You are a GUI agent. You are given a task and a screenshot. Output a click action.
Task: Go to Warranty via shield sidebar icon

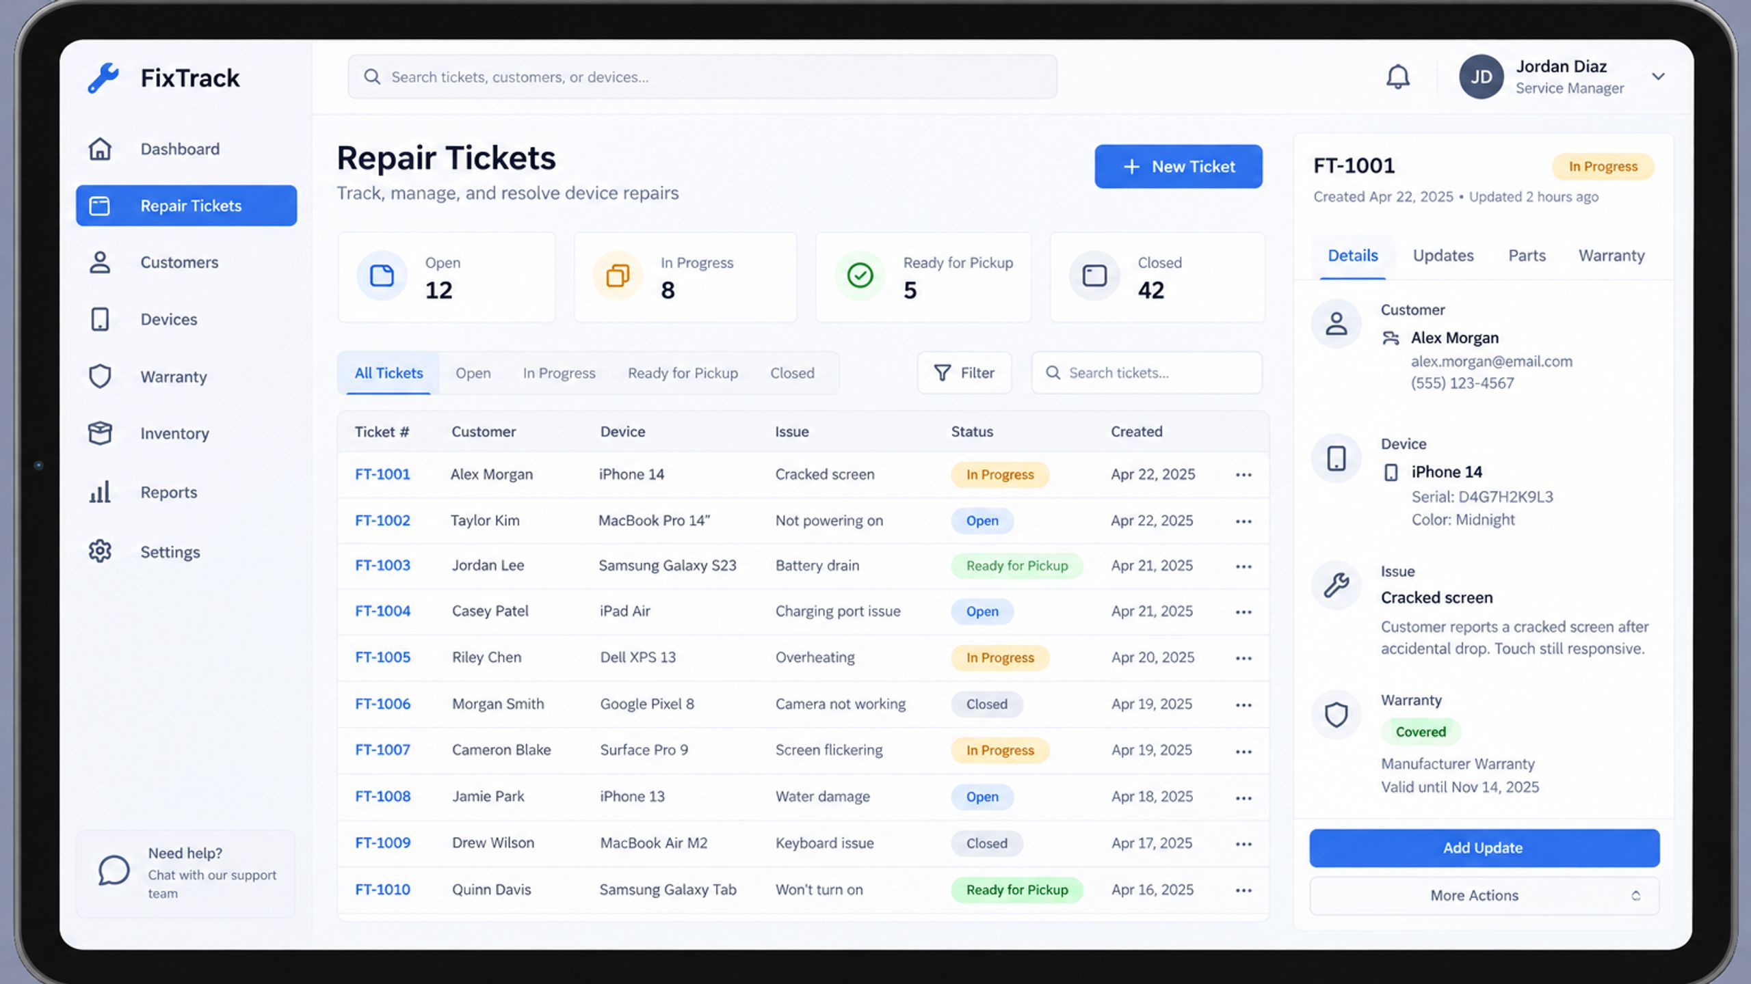pyautogui.click(x=100, y=377)
